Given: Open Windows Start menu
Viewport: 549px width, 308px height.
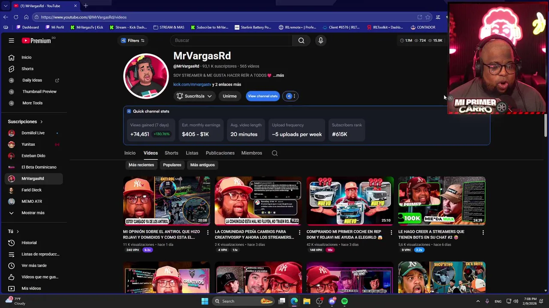Looking at the screenshot, I should [x=205, y=301].
